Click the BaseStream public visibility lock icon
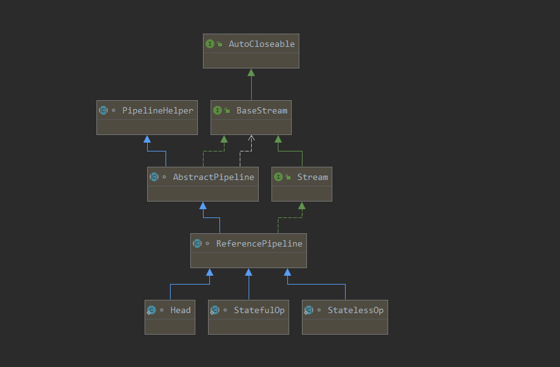The width and height of the screenshot is (560, 367). tap(227, 110)
